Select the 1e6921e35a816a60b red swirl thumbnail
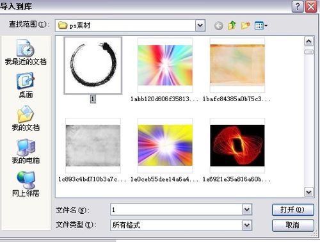The width and height of the screenshot is (320, 242). 237,145
